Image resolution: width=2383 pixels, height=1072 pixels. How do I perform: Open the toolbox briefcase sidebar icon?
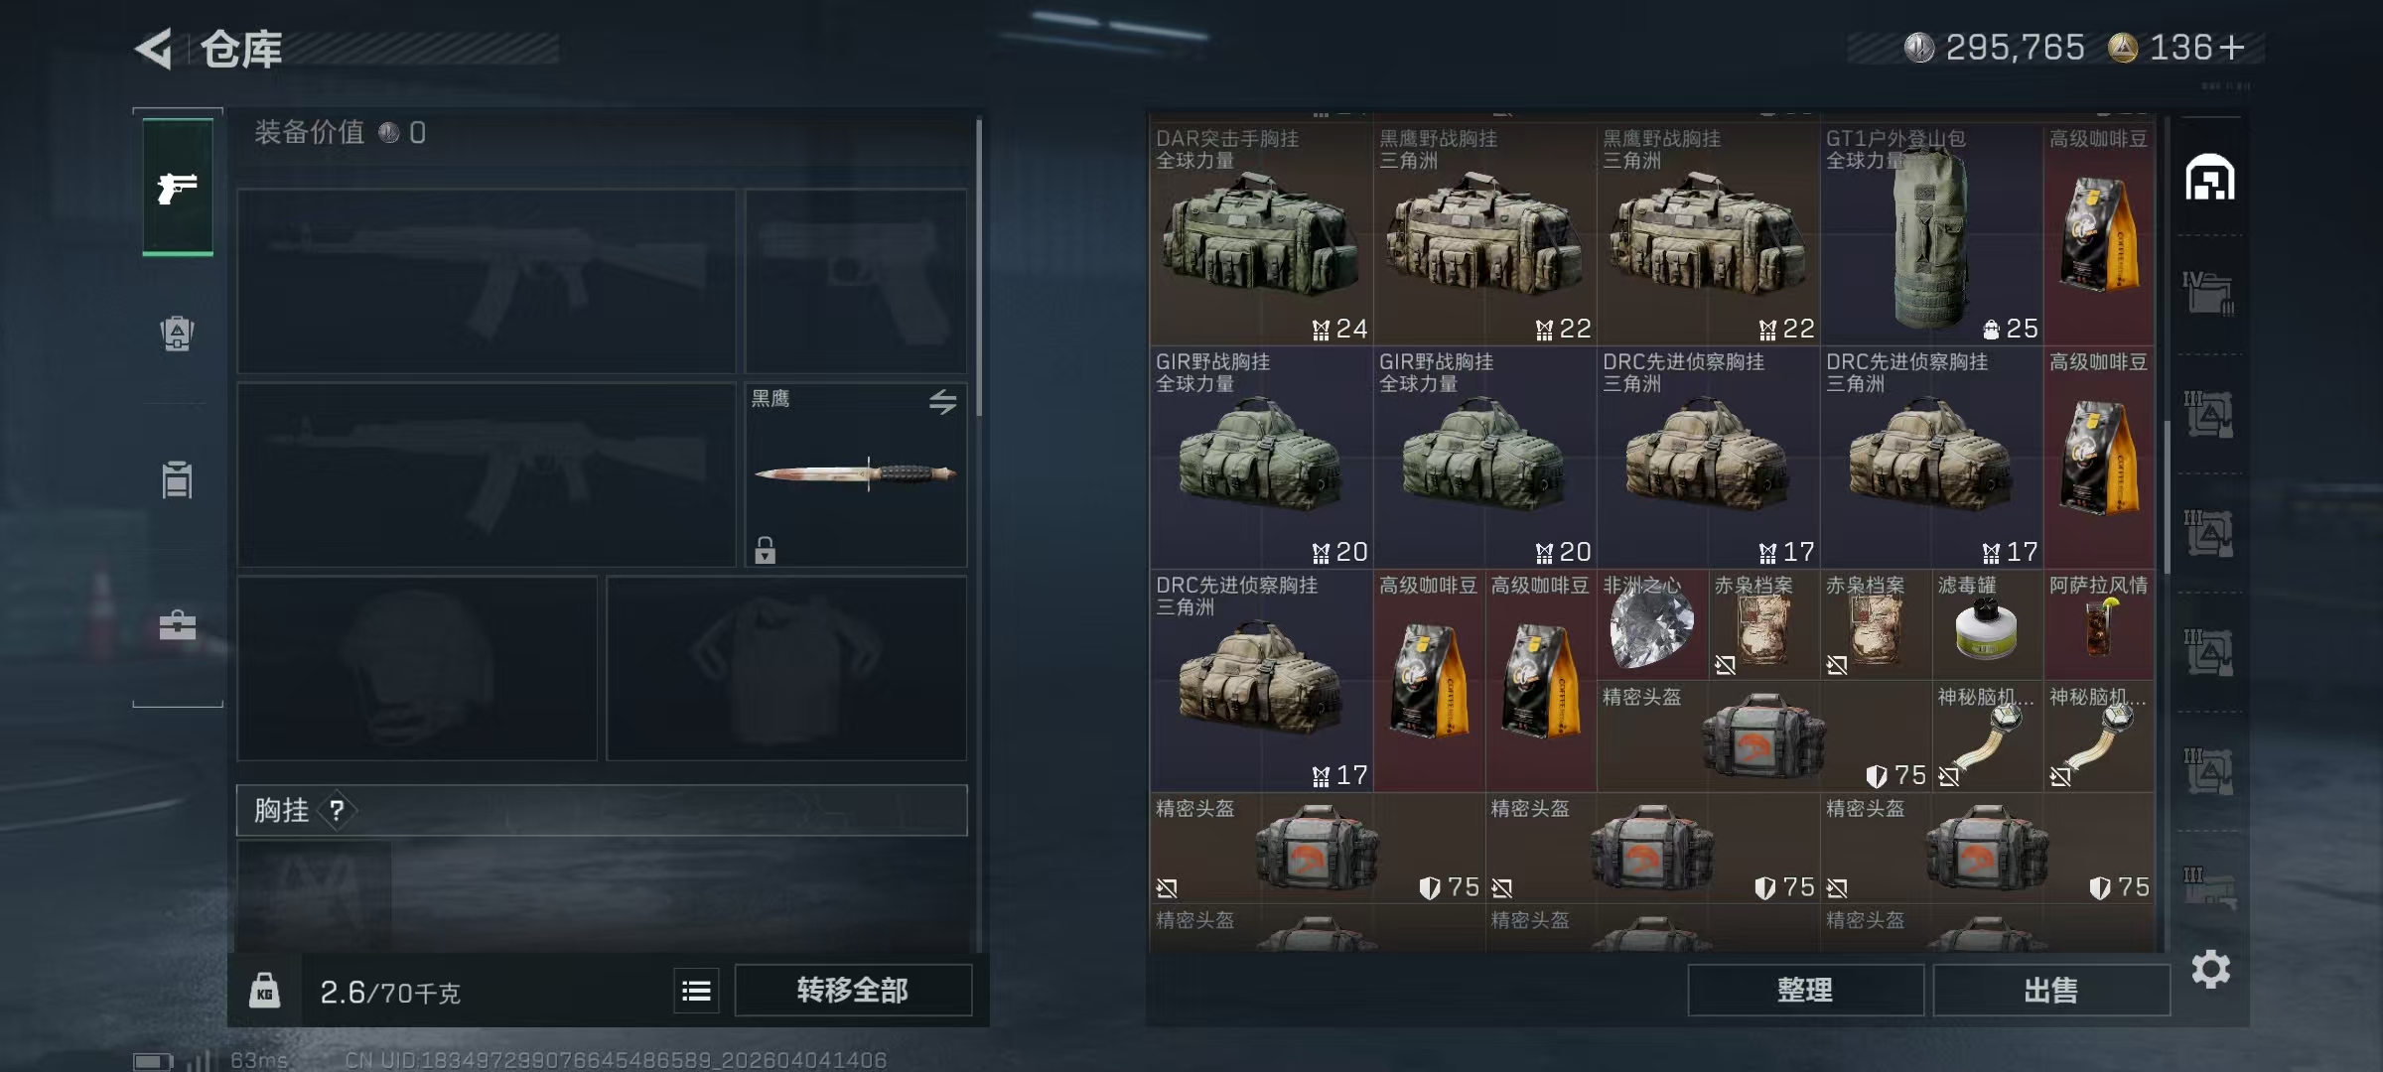pyautogui.click(x=178, y=625)
